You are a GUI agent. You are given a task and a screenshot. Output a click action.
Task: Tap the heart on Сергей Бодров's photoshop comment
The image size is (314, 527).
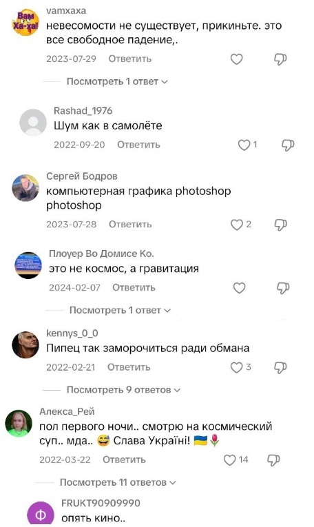[236, 225]
